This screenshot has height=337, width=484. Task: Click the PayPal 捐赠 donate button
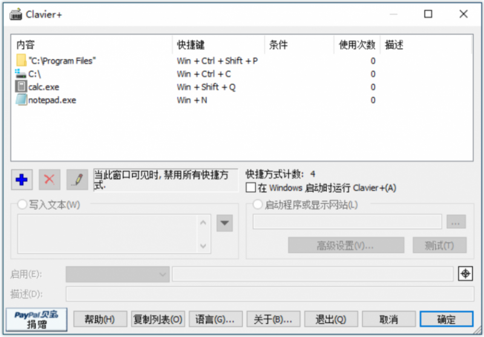click(36, 319)
